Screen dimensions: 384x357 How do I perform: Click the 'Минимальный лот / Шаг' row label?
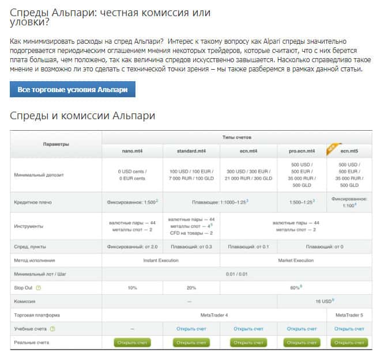pos(40,274)
